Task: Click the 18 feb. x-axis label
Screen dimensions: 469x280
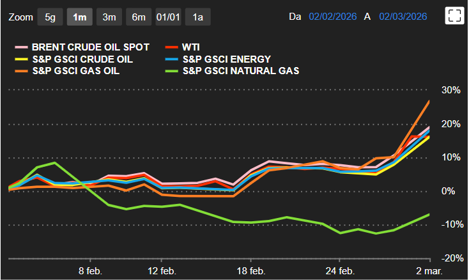Action: (250, 270)
